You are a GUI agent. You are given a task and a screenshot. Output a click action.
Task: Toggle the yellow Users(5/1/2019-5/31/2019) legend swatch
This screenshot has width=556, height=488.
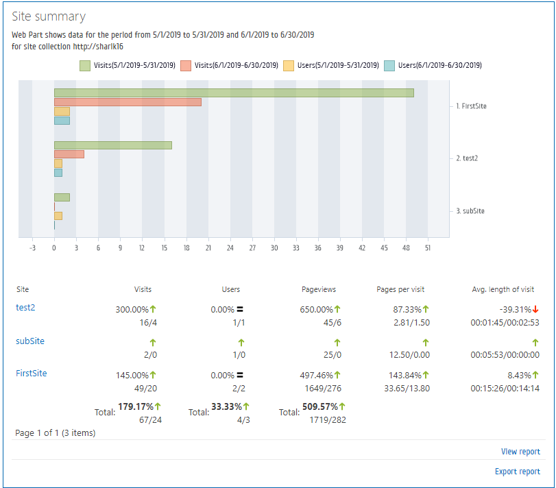tap(289, 66)
